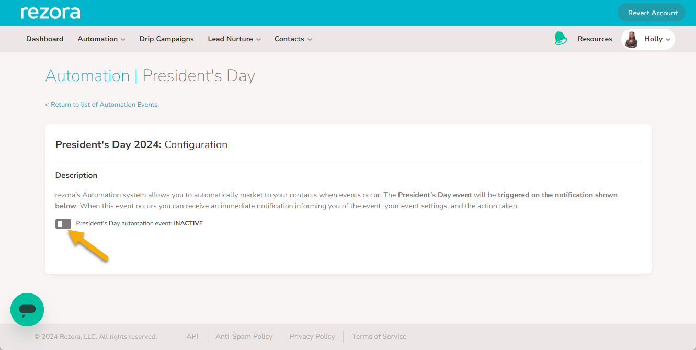Open the Drip Campaigns menu item
The height and width of the screenshot is (350, 696).
(x=166, y=39)
